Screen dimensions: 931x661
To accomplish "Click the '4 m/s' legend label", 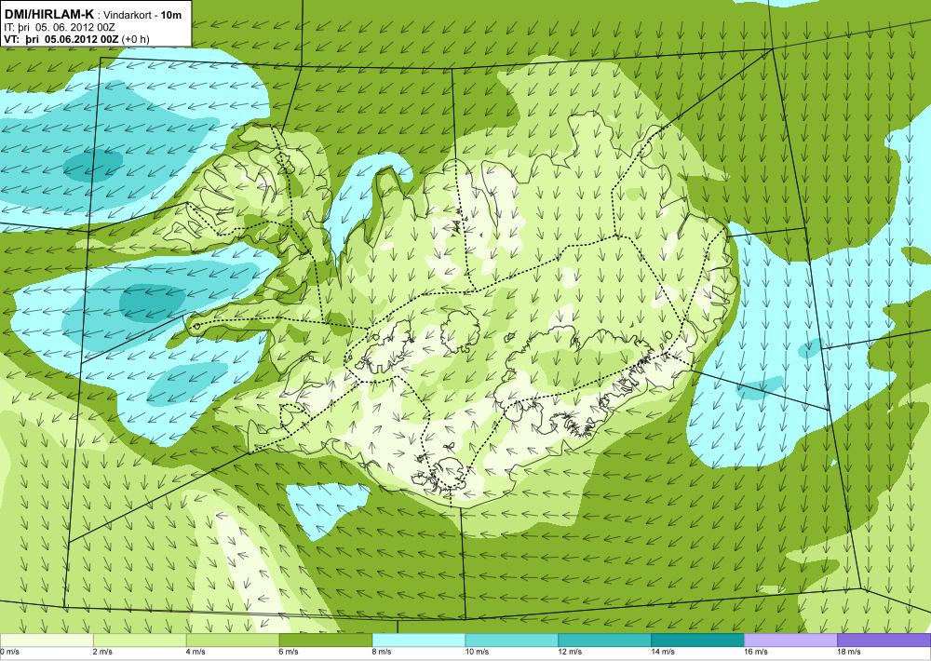I will point(196,652).
